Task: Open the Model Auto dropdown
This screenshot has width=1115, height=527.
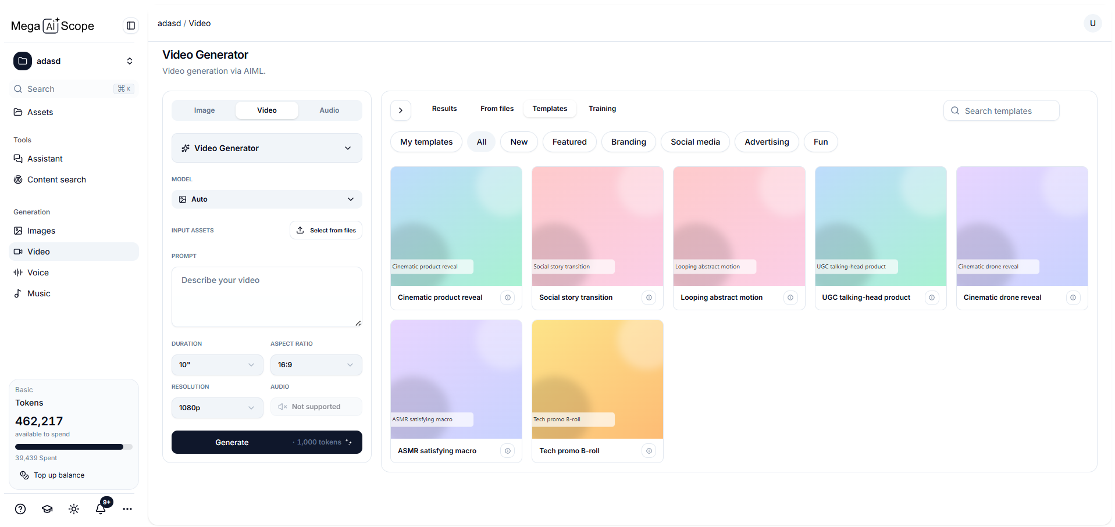Action: click(267, 199)
